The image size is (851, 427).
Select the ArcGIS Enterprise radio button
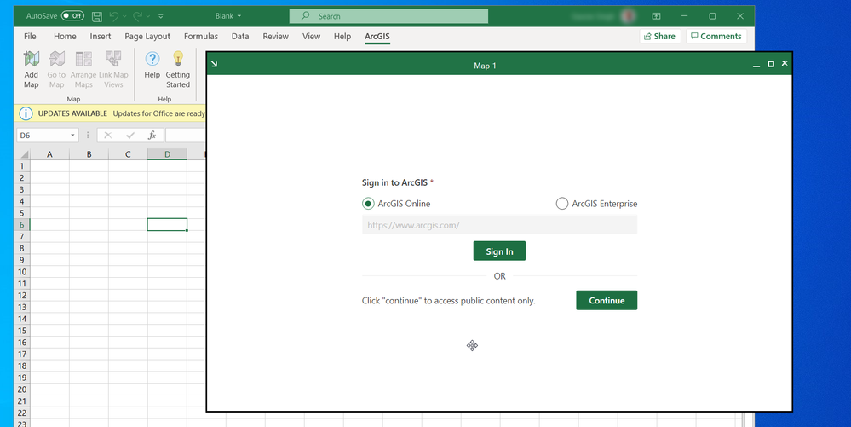561,204
